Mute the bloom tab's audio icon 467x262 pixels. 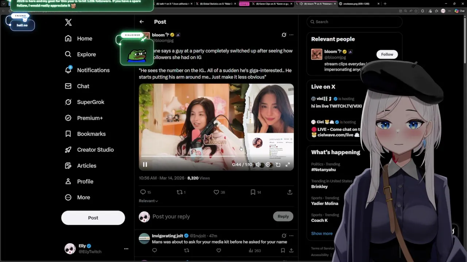302,4
